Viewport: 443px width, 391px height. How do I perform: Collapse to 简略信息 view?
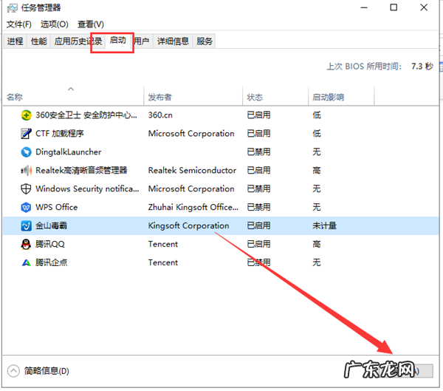click(x=38, y=370)
